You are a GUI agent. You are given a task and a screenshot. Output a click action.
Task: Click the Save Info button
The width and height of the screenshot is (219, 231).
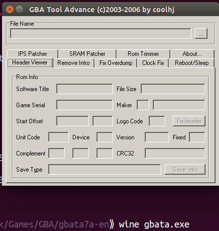point(185,170)
